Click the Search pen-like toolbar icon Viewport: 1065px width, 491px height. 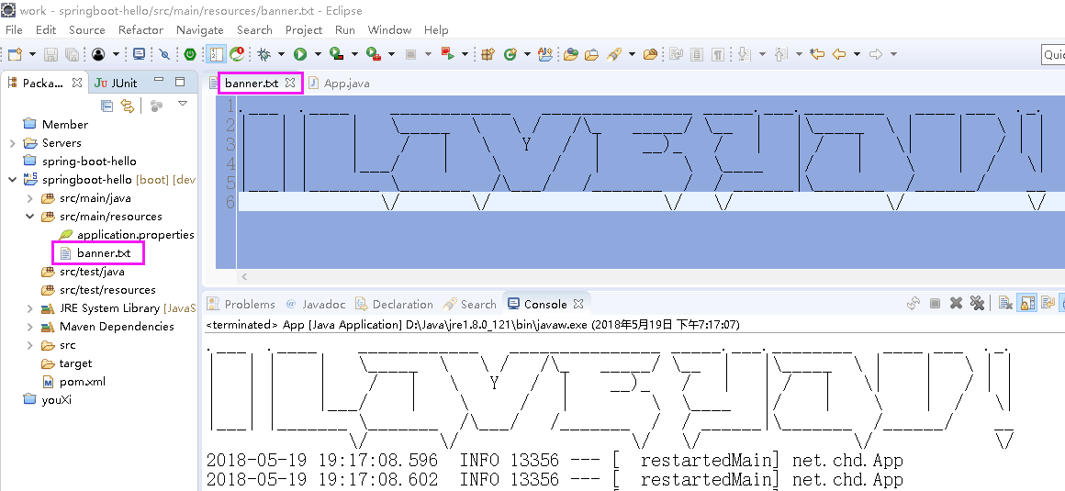pos(614,53)
